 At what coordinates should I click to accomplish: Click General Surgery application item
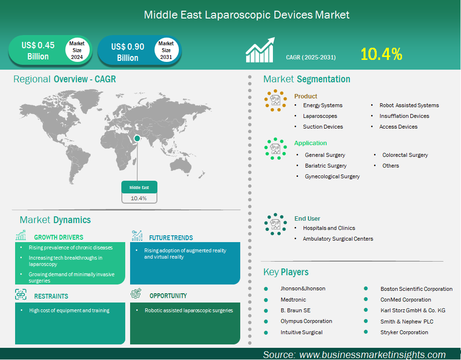click(325, 155)
